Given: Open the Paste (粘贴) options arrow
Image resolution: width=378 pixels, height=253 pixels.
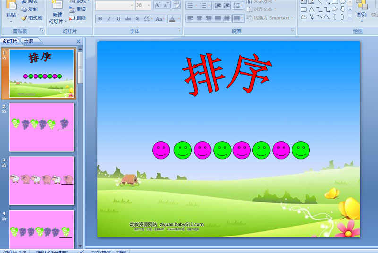Looking at the screenshot, I should pos(11,22).
